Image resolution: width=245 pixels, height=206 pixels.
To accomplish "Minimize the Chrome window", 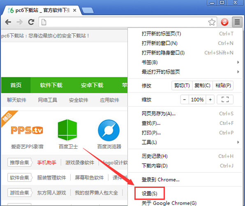I will pyautogui.click(x=212, y=2).
